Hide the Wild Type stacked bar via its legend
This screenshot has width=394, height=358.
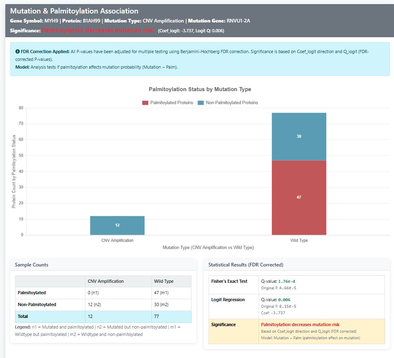299,240
